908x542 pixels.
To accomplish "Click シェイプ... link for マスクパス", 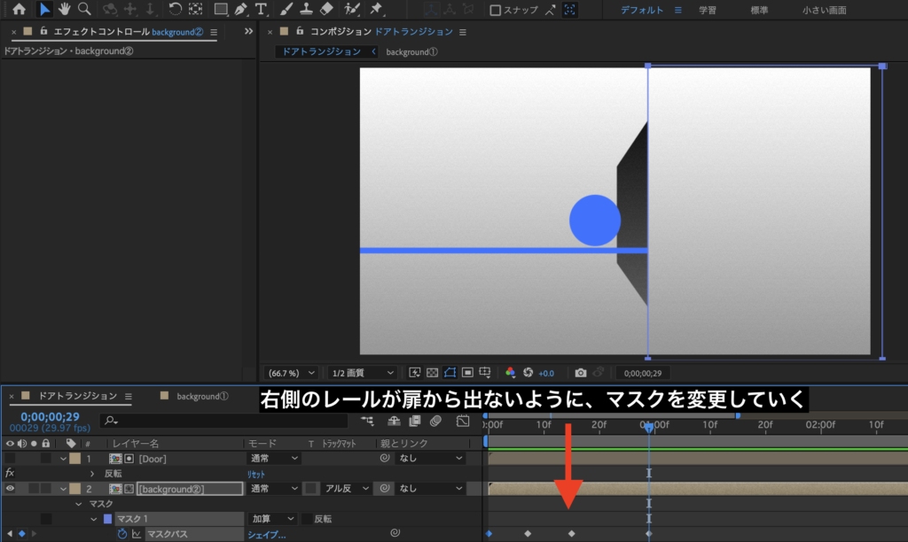I will [x=266, y=534].
